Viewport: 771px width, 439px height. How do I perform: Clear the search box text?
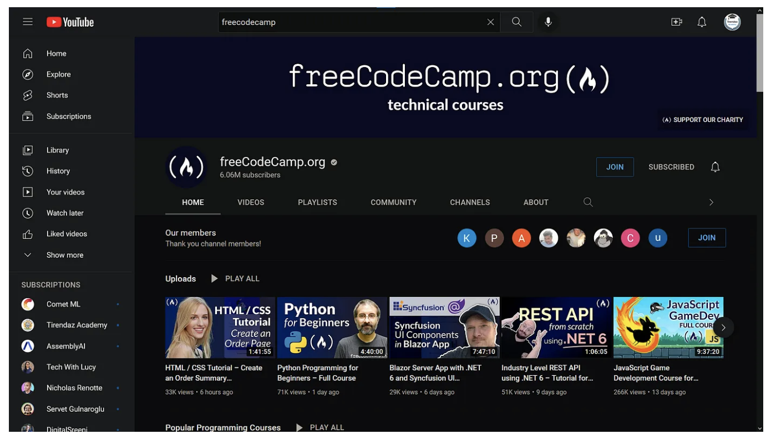[x=490, y=22]
